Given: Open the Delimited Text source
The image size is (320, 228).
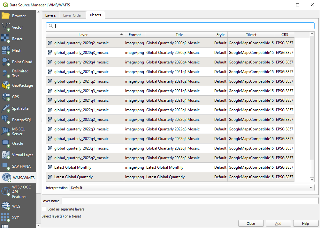Looking at the screenshot, I should [x=18, y=73].
